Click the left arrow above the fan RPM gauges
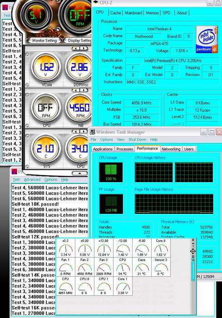Screen dimensions: 222x318 [76, 90]
